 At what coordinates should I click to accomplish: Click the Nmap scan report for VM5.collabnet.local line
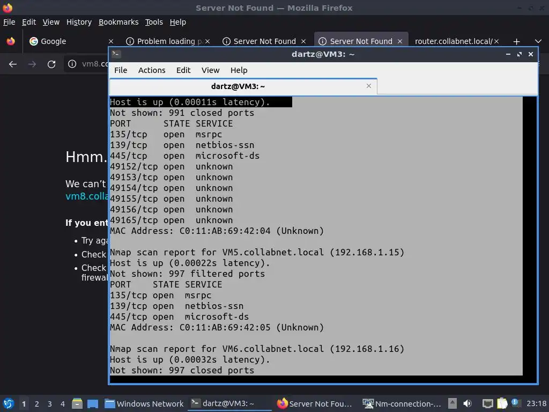(x=257, y=252)
